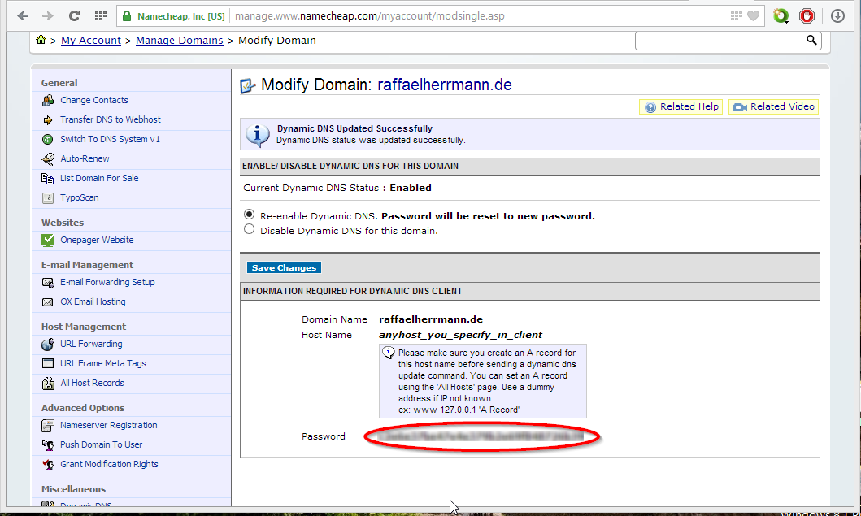
Task: Click the Push Domain To User icon
Action: click(48, 444)
